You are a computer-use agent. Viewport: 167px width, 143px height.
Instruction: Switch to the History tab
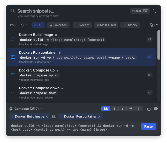click(130, 25)
